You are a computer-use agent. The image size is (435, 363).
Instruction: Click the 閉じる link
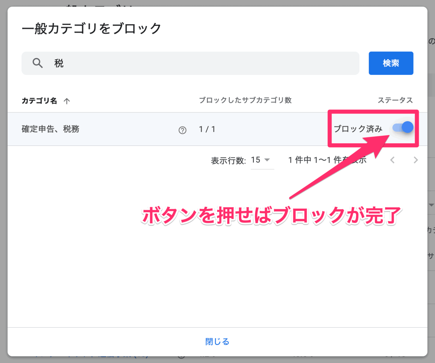[x=217, y=342]
